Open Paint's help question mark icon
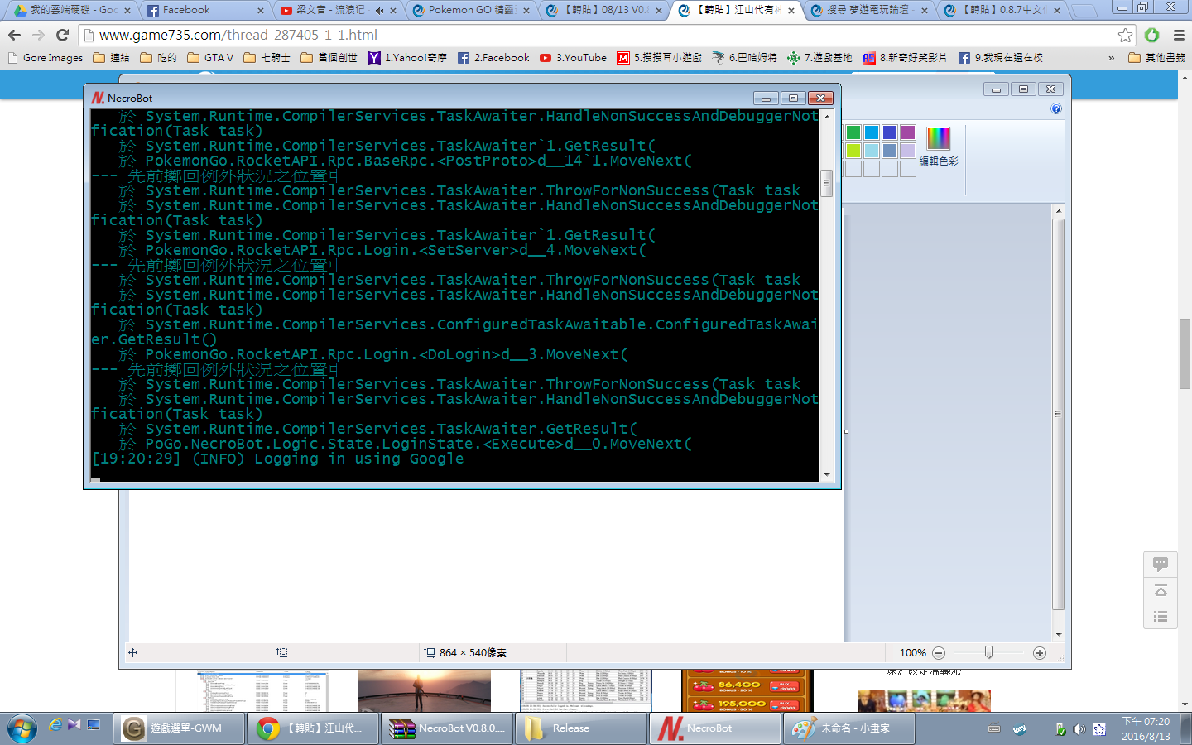This screenshot has width=1192, height=745. tap(1055, 108)
